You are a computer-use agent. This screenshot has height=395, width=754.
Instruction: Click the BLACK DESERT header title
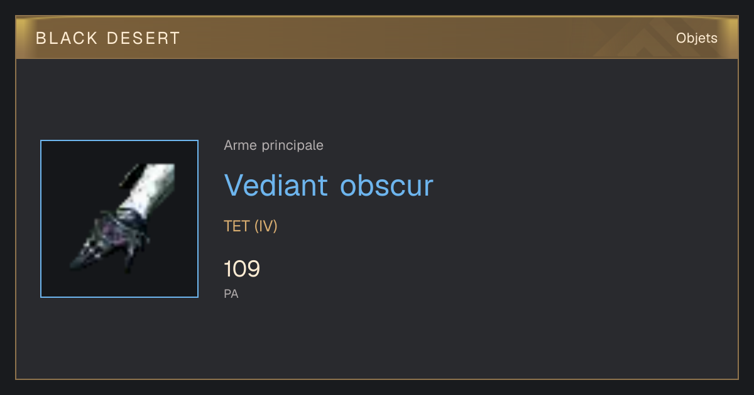click(108, 38)
